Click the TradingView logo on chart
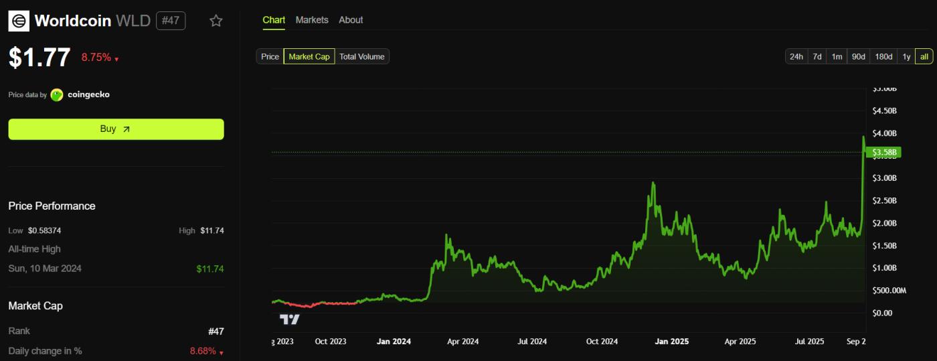The image size is (937, 361). (x=289, y=319)
